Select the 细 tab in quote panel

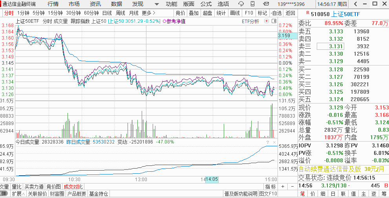point(323,194)
